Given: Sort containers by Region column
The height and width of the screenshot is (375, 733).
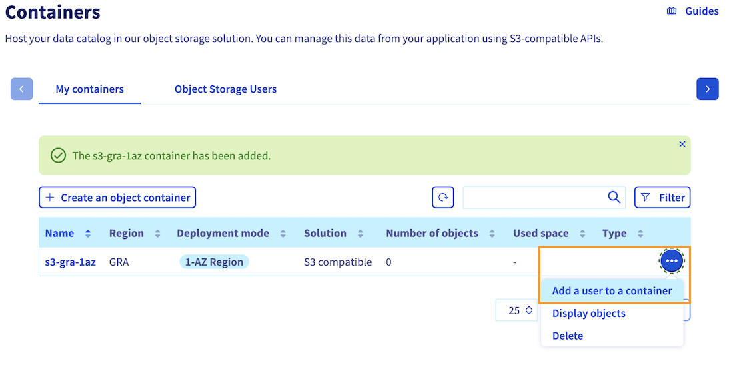Looking at the screenshot, I should [x=157, y=234].
